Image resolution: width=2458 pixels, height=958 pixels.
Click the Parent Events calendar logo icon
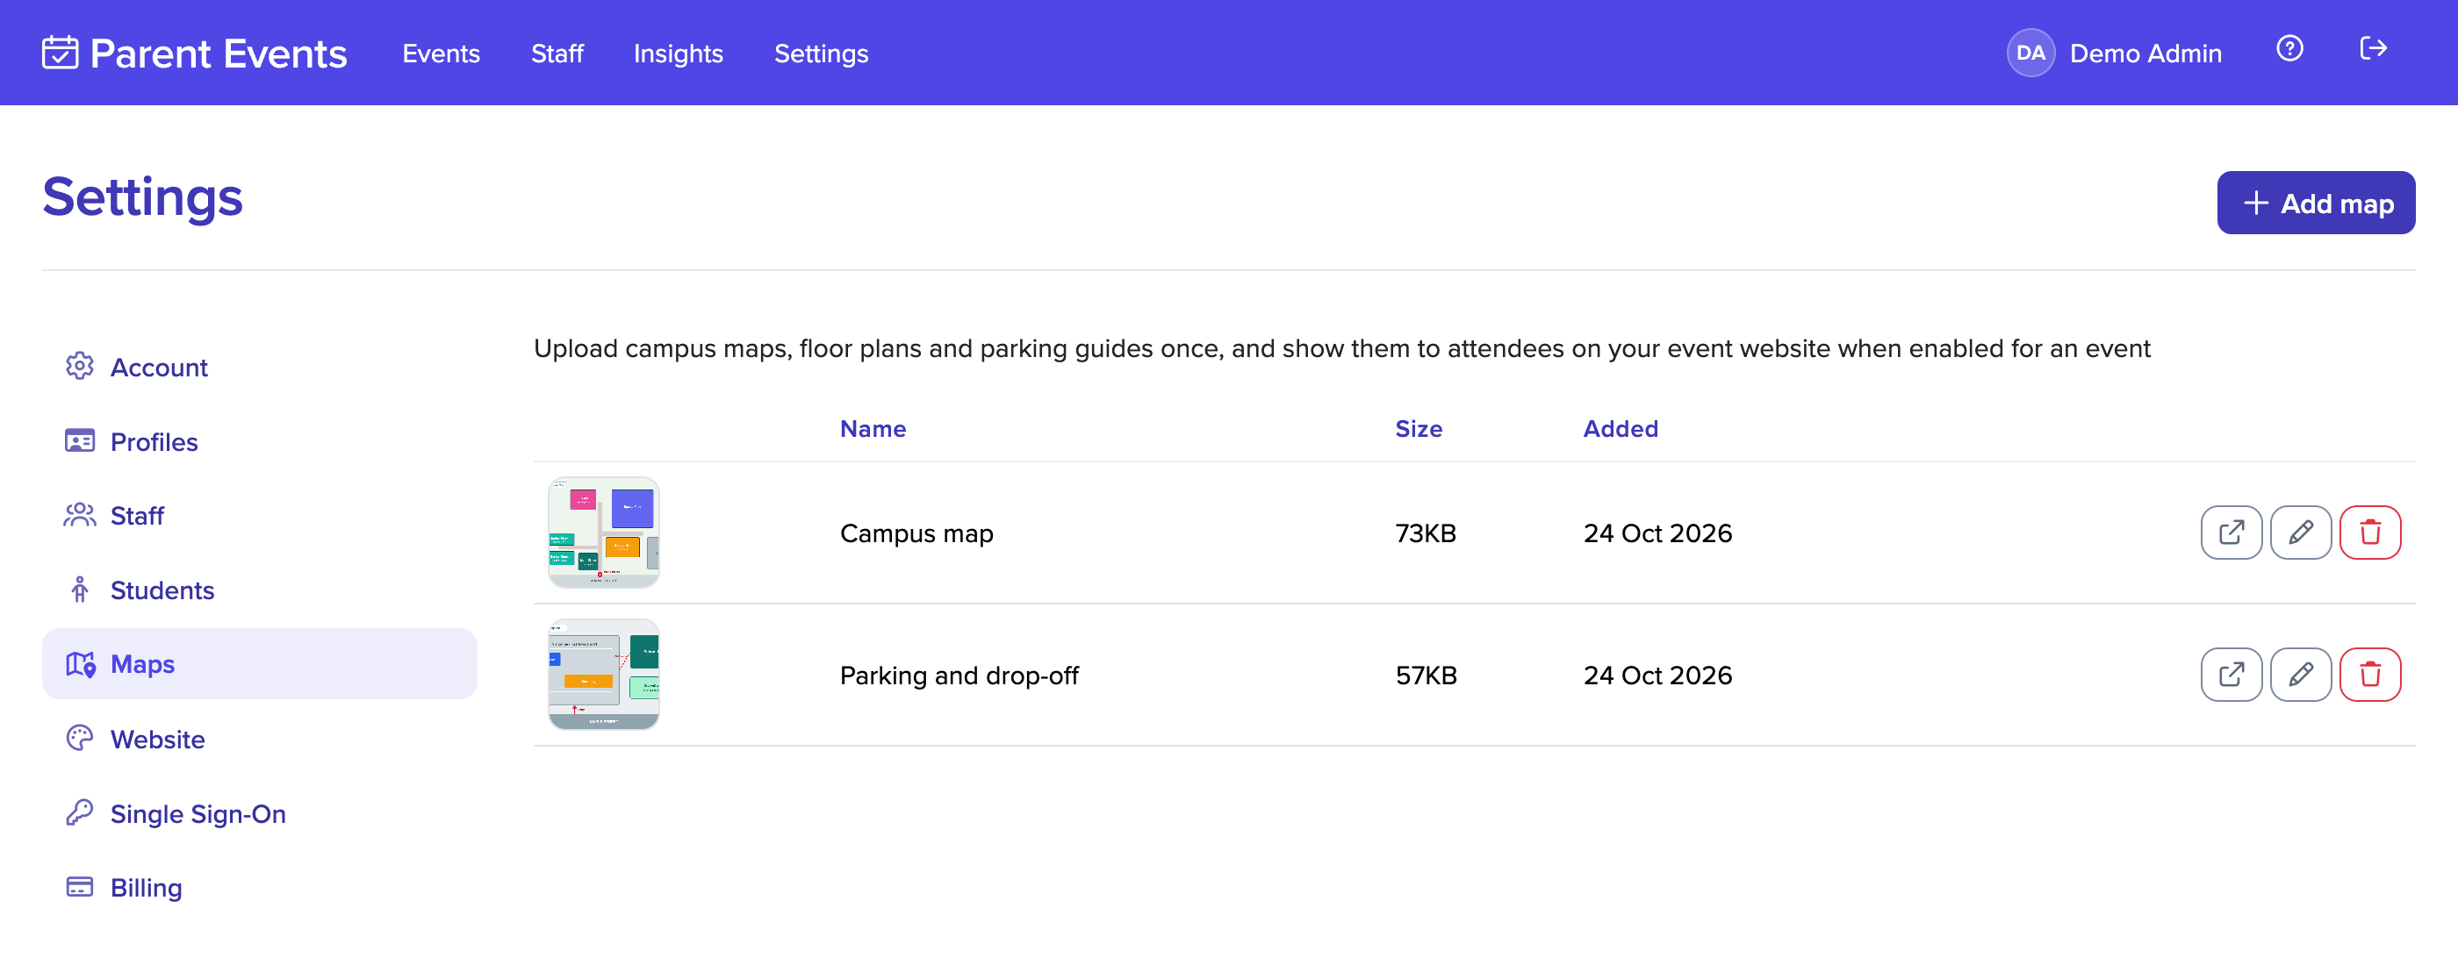59,53
